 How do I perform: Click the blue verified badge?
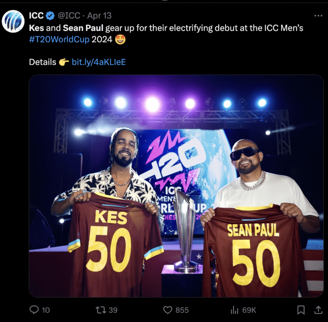50,16
